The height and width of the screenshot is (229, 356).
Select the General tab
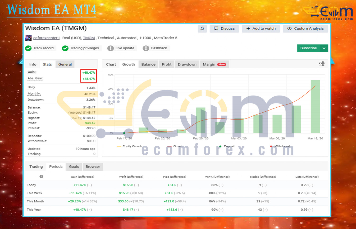tap(65, 64)
